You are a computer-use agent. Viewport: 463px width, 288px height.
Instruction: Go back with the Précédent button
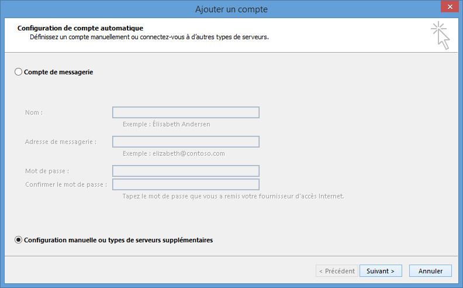point(336,271)
